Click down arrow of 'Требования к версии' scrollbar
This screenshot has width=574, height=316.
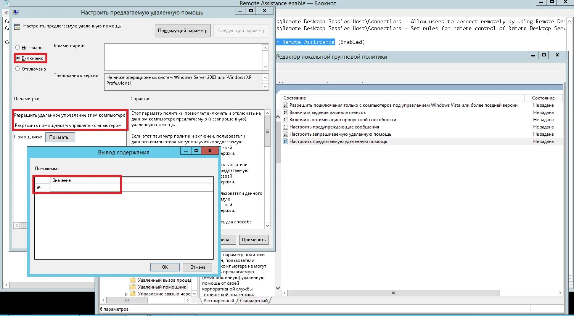pos(265,87)
